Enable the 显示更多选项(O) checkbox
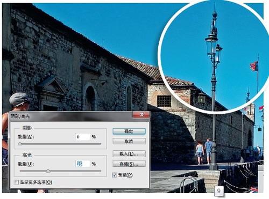This screenshot has width=269, height=199. pyautogui.click(x=16, y=182)
